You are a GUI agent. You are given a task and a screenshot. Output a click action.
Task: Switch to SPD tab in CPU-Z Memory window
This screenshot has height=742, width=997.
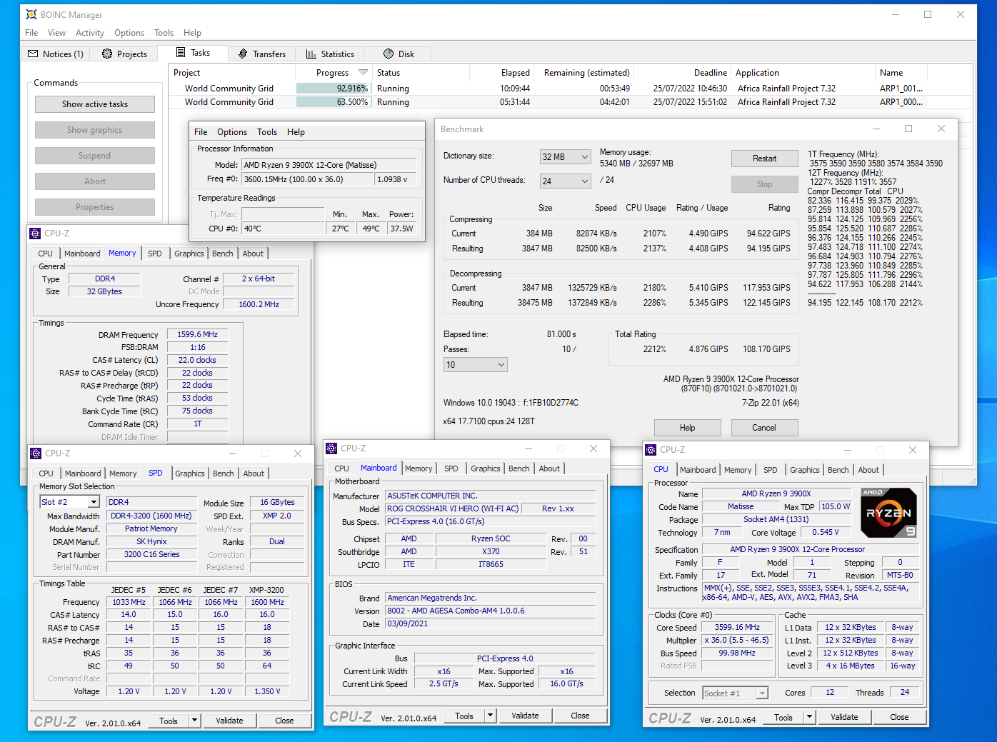155,254
